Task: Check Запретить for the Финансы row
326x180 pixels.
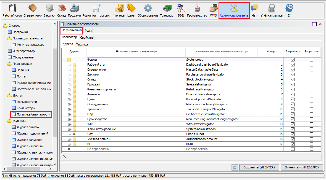Action: coord(312,94)
